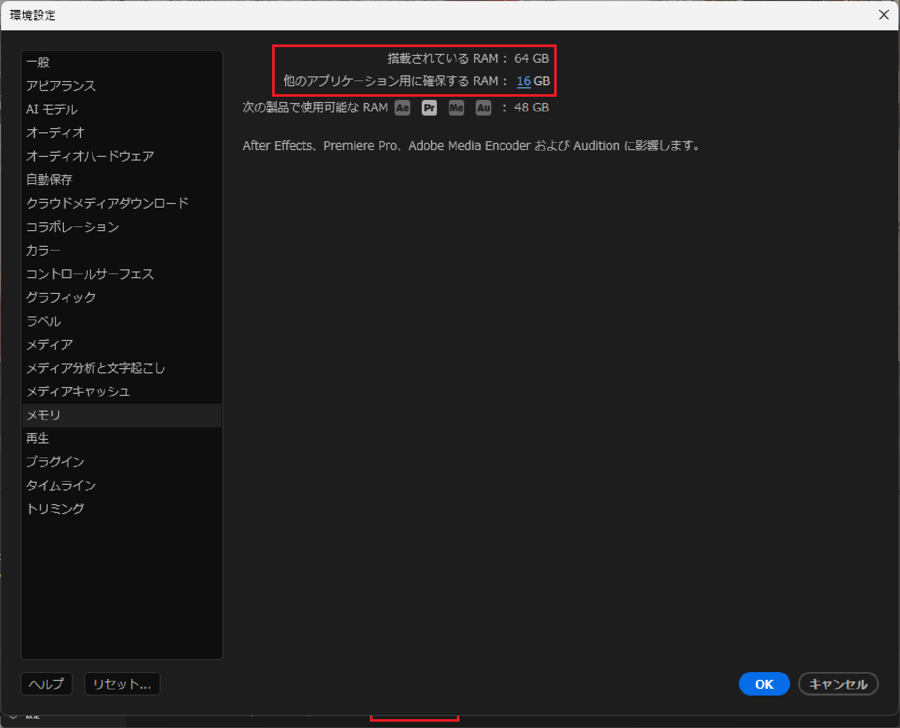Open the タイムライン preferences
Viewport: 900px width, 728px height.
pyautogui.click(x=61, y=485)
